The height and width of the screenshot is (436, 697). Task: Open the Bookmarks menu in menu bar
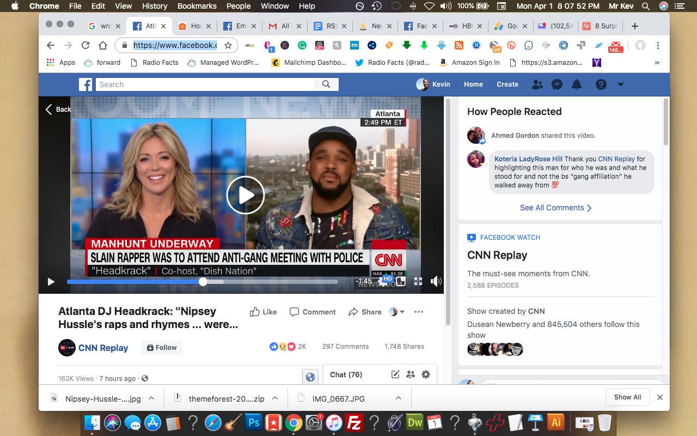point(197,6)
